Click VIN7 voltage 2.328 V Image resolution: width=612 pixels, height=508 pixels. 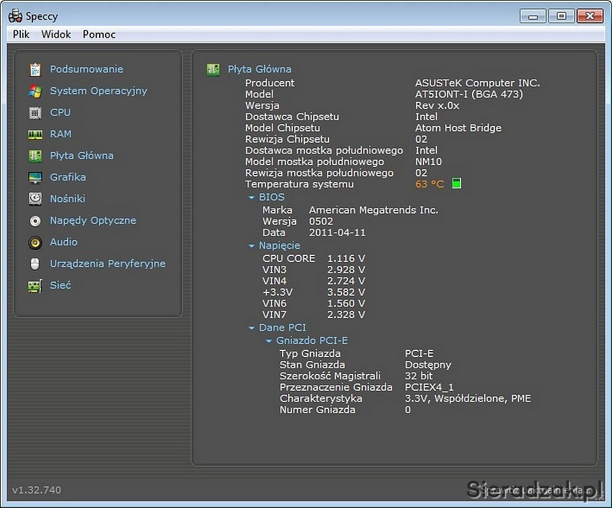pos(346,315)
